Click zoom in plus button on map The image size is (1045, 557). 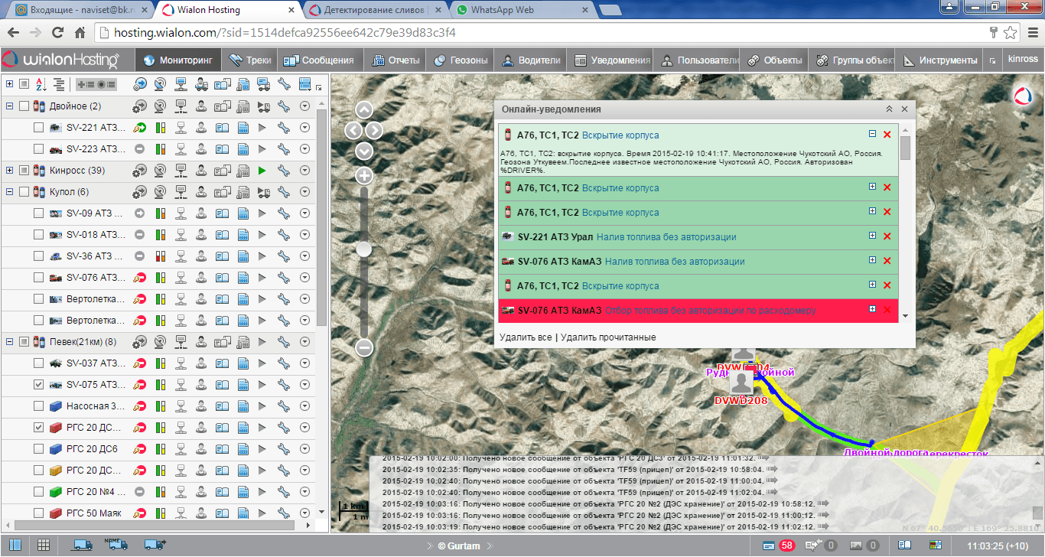click(364, 176)
